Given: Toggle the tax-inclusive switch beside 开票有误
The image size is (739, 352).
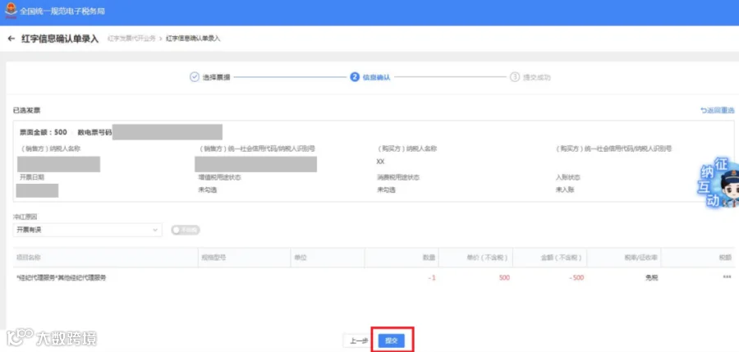Looking at the screenshot, I should point(186,230).
